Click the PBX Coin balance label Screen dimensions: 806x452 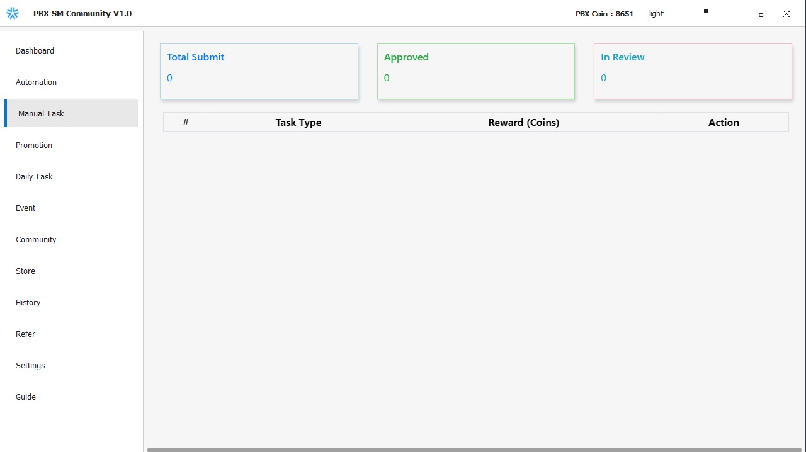[604, 14]
